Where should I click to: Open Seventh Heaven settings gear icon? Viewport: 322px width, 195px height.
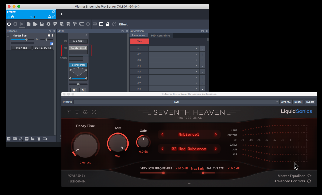pos(85,112)
